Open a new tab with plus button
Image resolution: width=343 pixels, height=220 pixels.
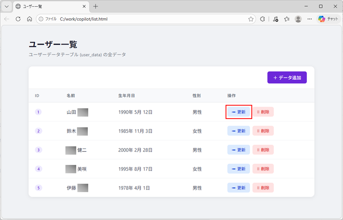click(x=96, y=6)
